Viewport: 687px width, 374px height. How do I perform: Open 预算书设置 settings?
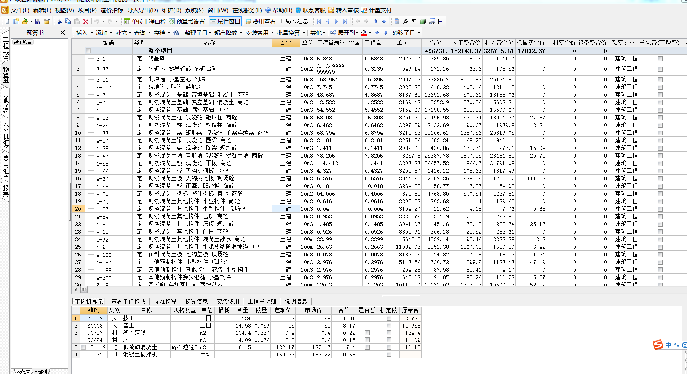[187, 21]
